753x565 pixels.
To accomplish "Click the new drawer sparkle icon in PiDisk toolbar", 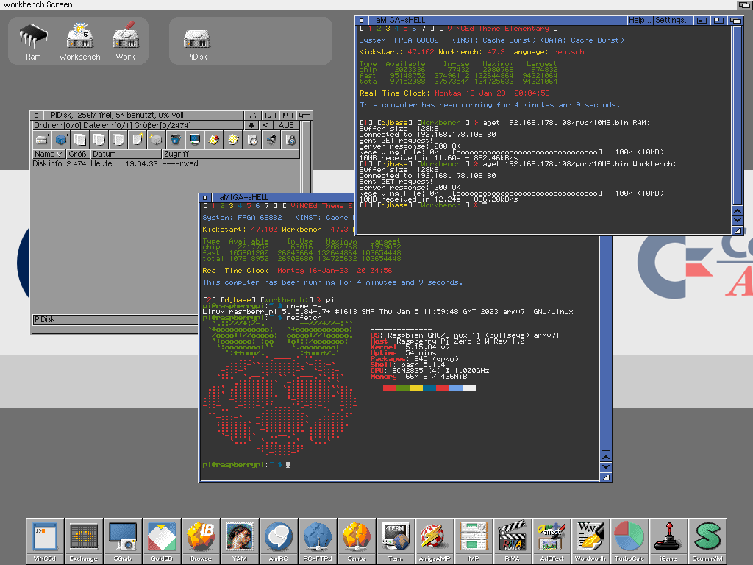I will [x=157, y=140].
